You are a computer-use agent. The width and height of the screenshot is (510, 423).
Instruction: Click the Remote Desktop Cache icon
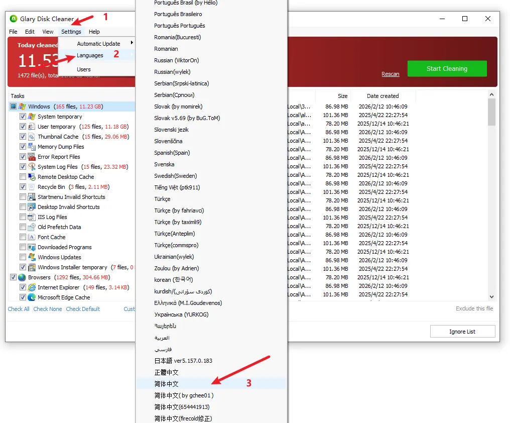tap(32, 177)
